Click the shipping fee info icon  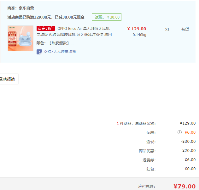point(179,132)
